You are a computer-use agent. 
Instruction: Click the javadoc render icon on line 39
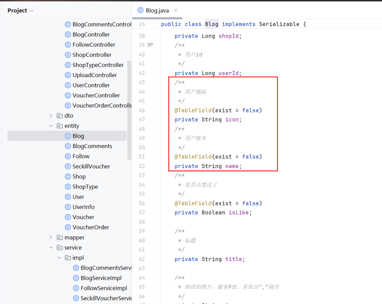point(150,45)
